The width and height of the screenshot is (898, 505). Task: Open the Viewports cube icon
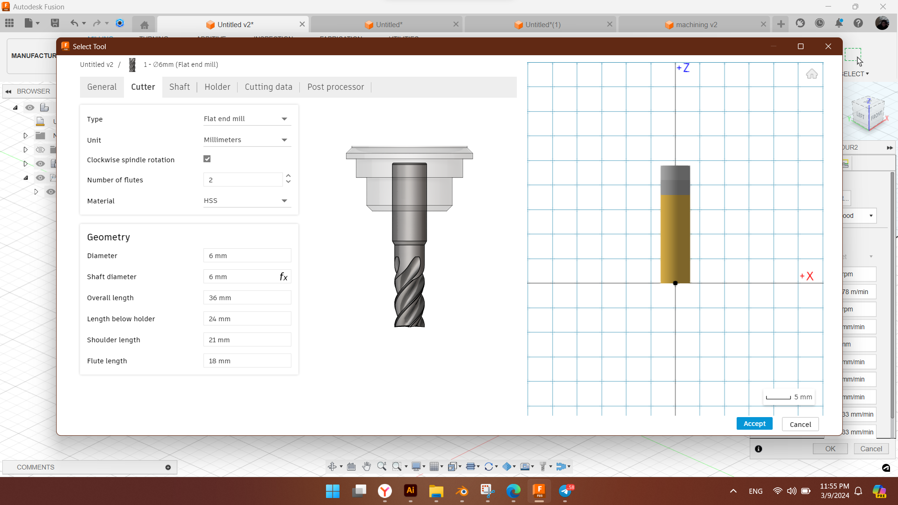(x=452, y=466)
